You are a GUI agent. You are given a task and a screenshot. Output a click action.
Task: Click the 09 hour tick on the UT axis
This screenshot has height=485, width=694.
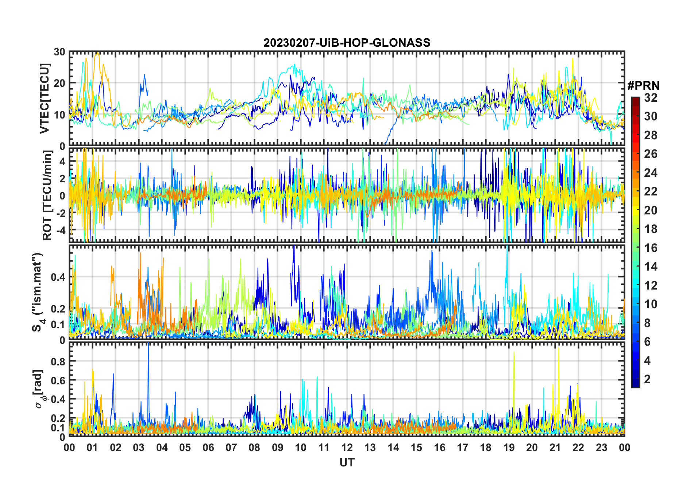pyautogui.click(x=278, y=447)
